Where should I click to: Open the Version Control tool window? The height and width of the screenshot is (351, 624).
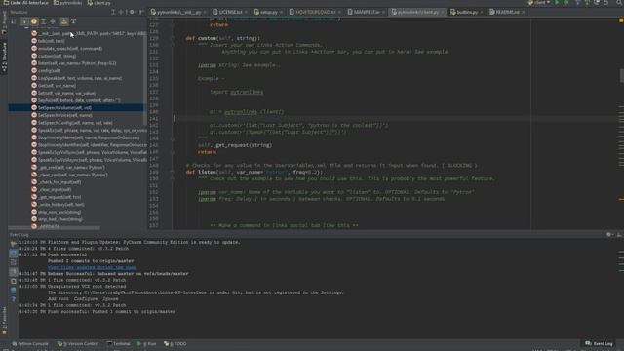pos(78,344)
